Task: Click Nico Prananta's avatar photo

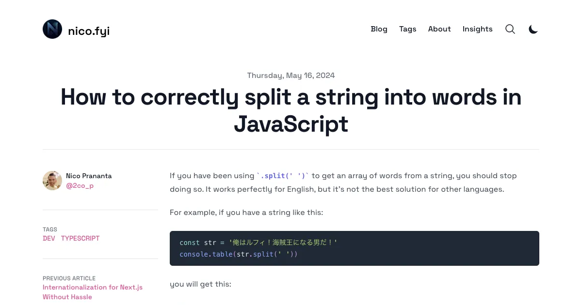Action: click(x=52, y=181)
